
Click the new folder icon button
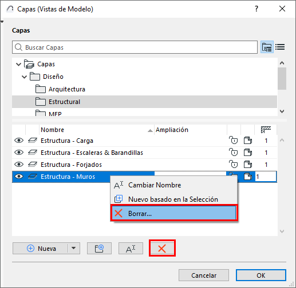click(99, 249)
